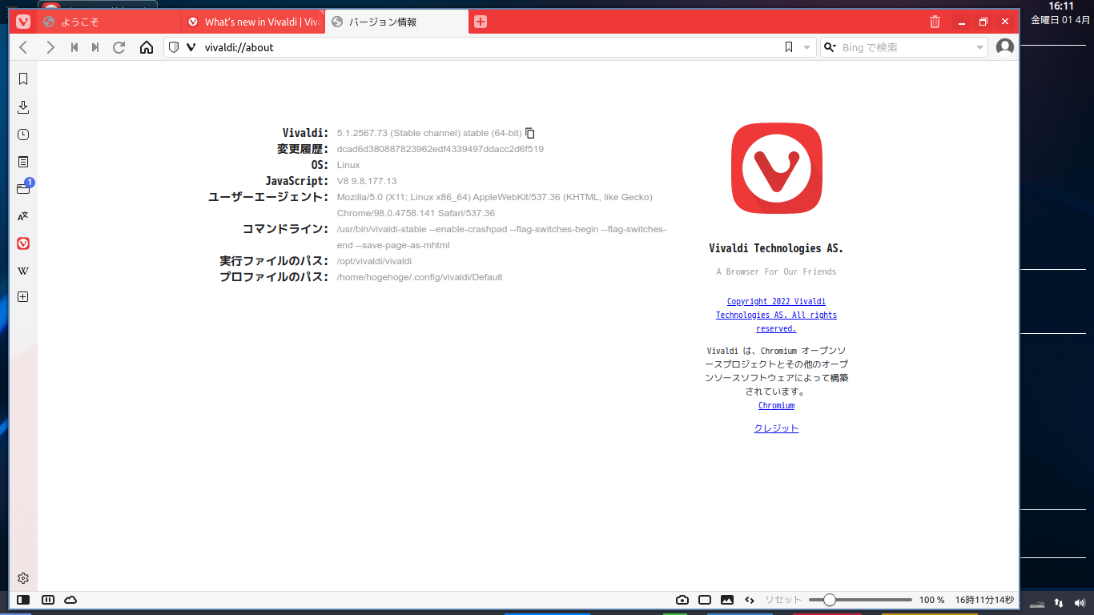The image size is (1094, 615).
Task: Click the リセット zoom reset button
Action: 782,600
